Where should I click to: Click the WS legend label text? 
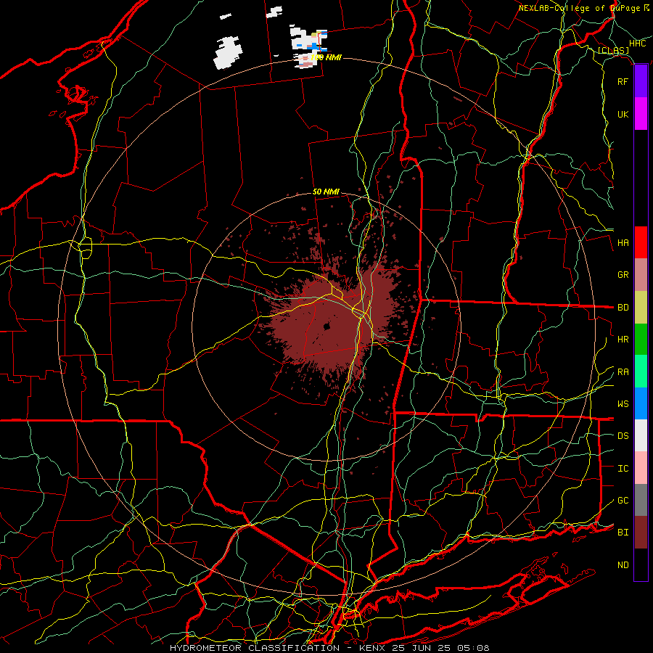coord(623,403)
